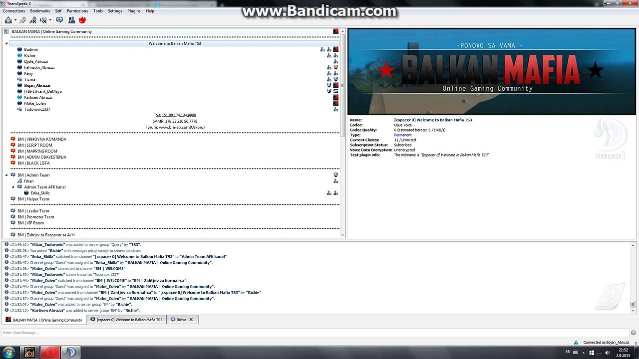Open the Help menu

(150, 11)
